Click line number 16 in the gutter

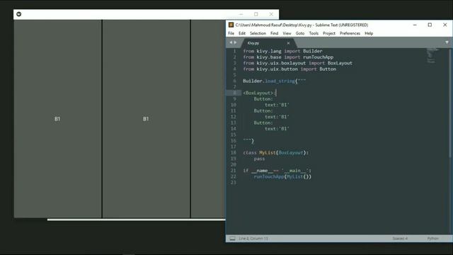point(234,141)
